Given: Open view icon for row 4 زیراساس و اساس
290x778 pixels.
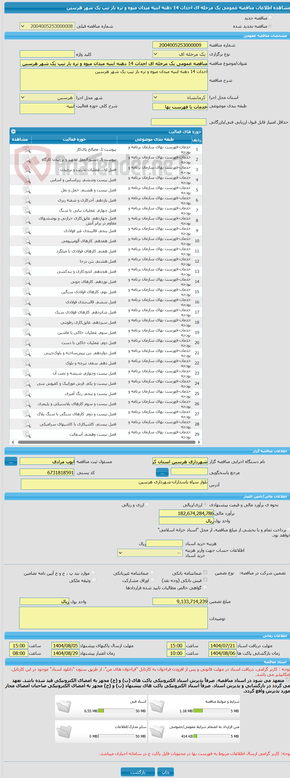Looking at the screenshot, I should 26,180.
